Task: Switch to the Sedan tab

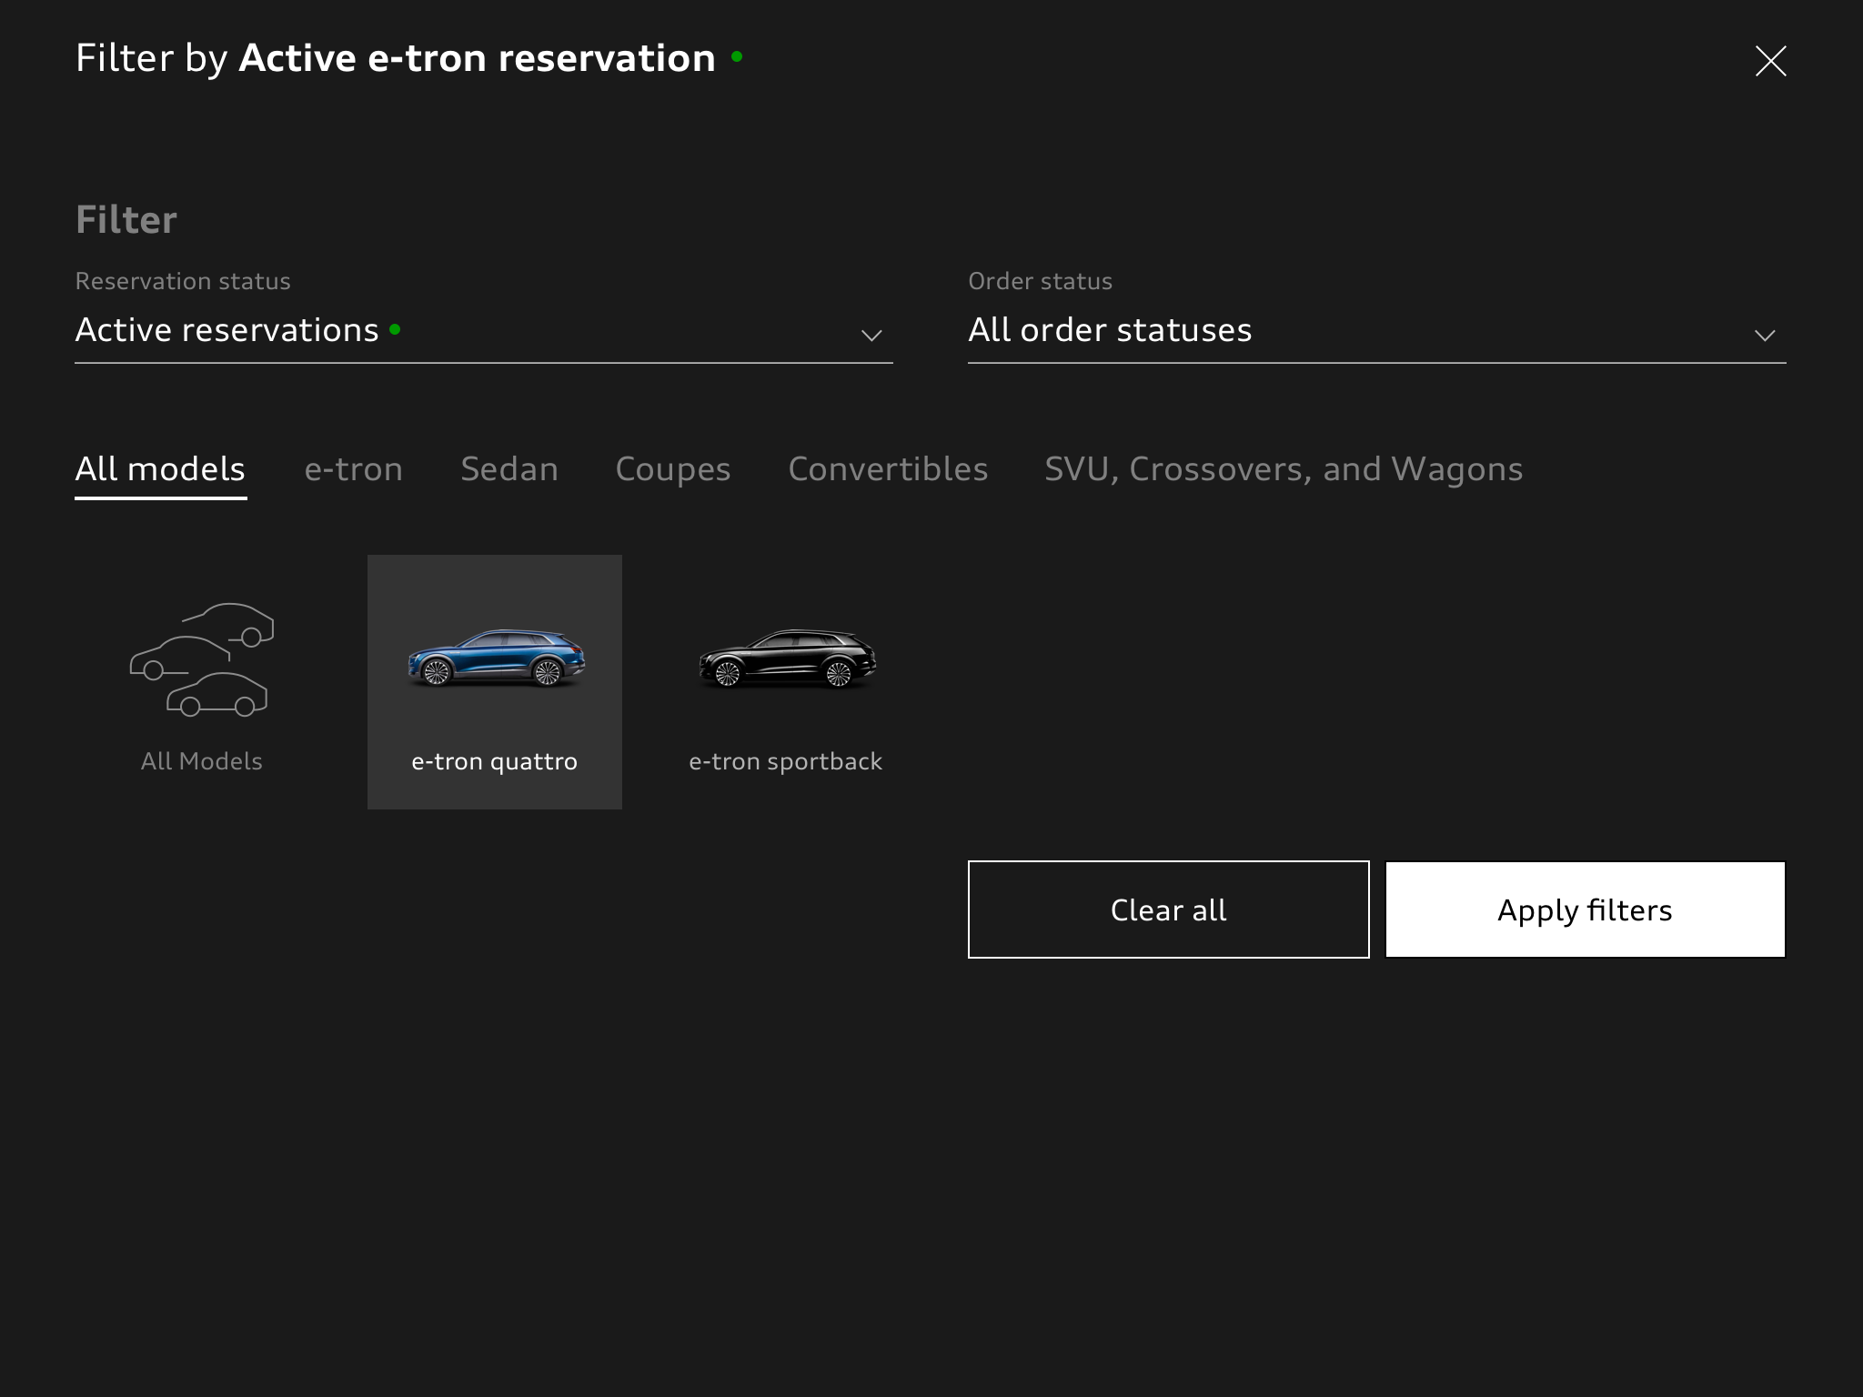Action: coord(509,469)
